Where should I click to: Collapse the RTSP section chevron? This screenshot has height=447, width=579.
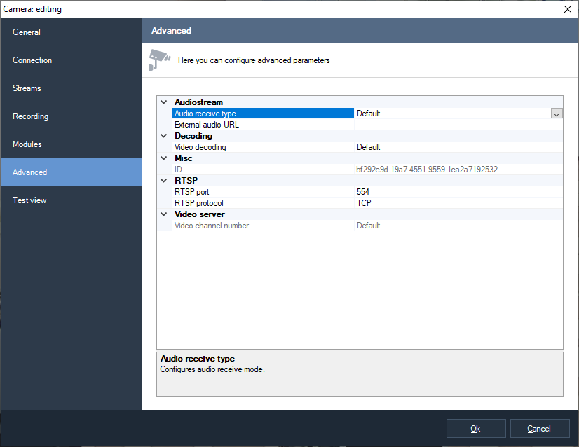[164, 181]
